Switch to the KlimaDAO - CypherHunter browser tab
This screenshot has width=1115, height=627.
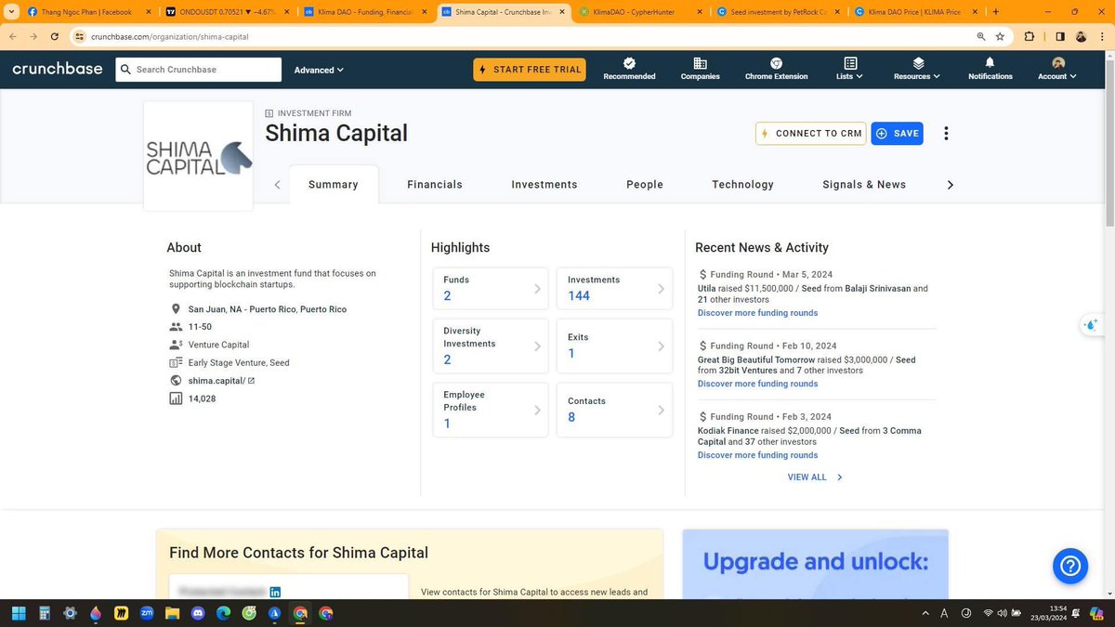639,12
